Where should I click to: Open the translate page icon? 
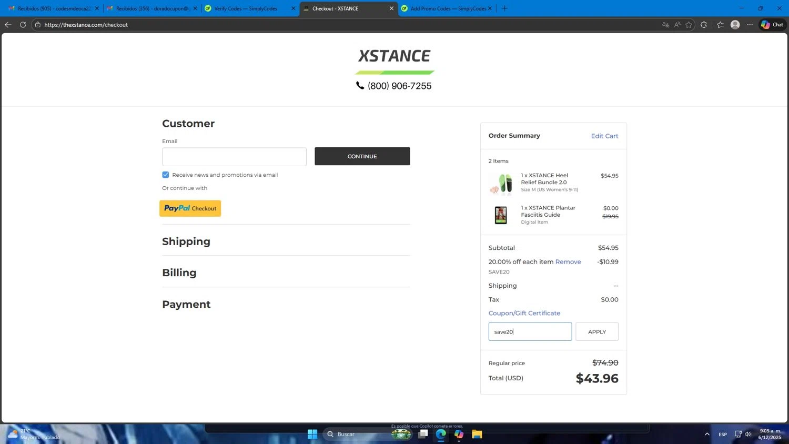coord(665,25)
